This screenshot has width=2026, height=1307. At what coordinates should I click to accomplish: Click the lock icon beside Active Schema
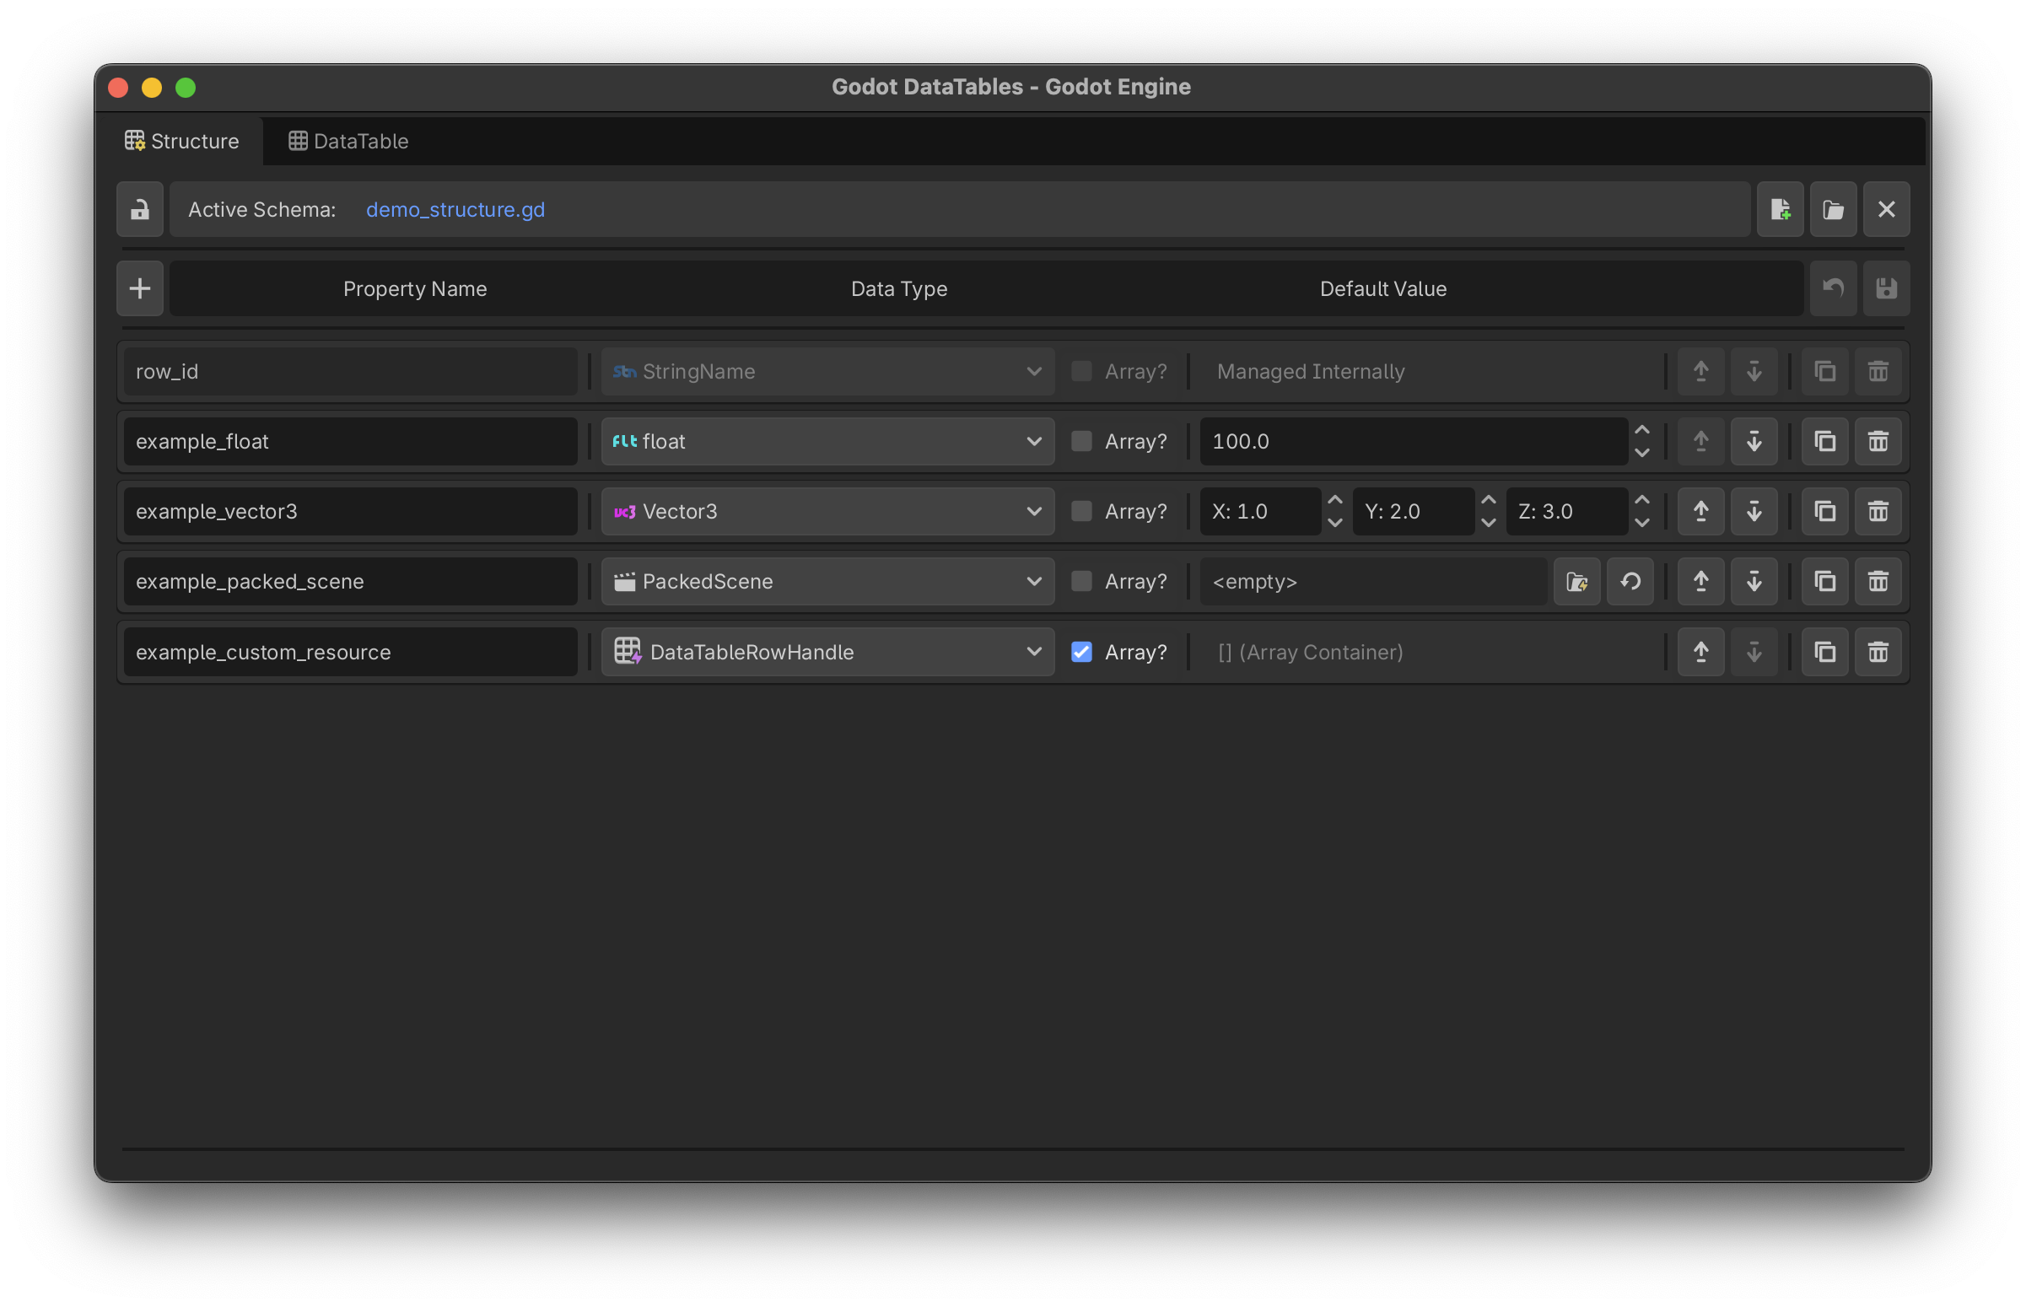coord(140,210)
